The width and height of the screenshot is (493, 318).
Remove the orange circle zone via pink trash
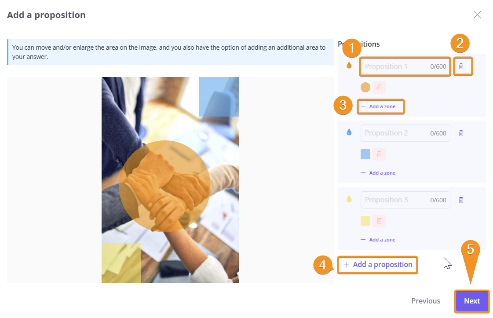pos(379,88)
